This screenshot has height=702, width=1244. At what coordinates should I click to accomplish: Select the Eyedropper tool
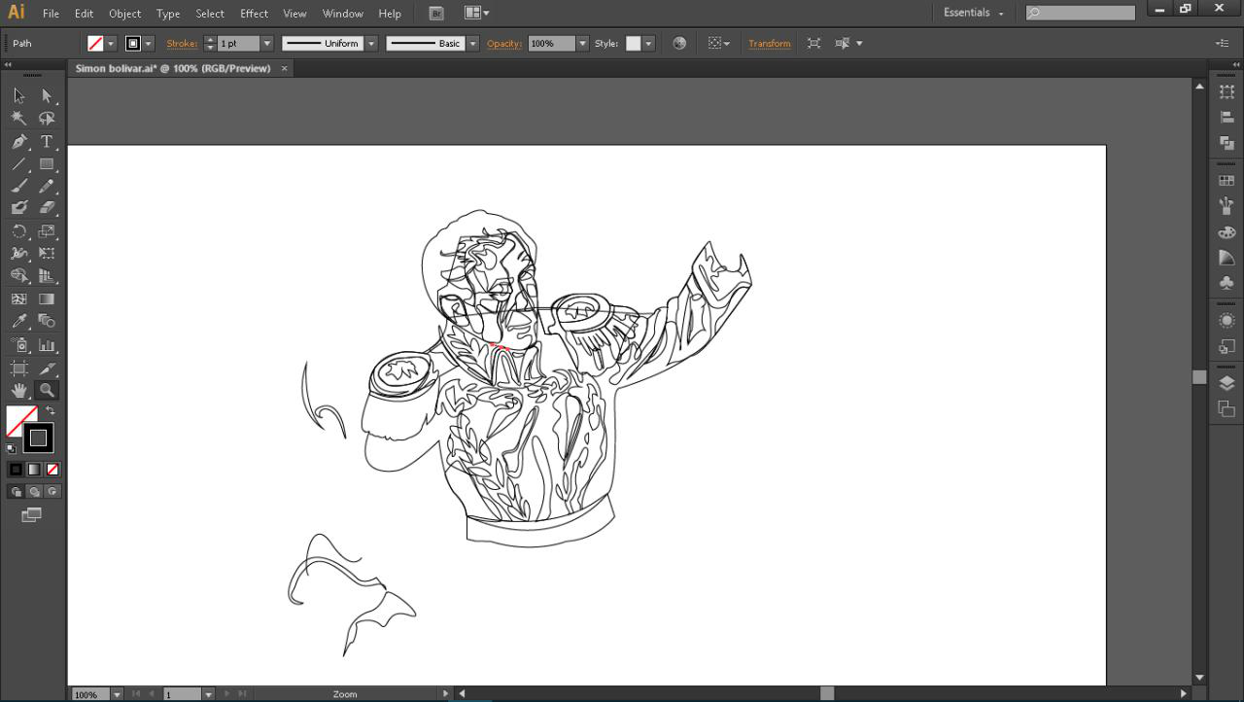[18, 322]
